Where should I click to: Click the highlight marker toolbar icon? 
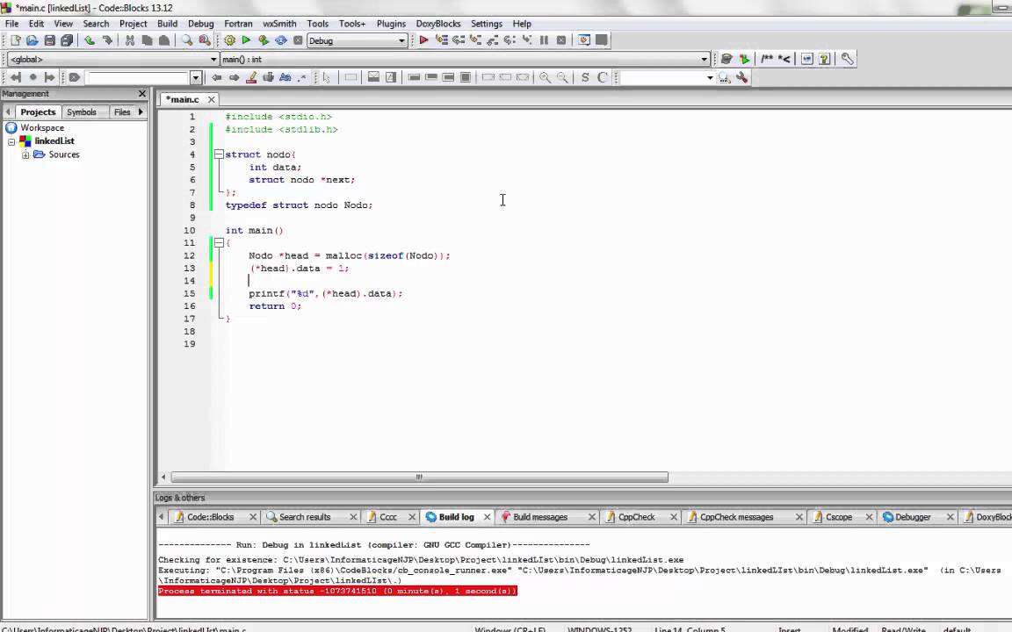click(251, 77)
